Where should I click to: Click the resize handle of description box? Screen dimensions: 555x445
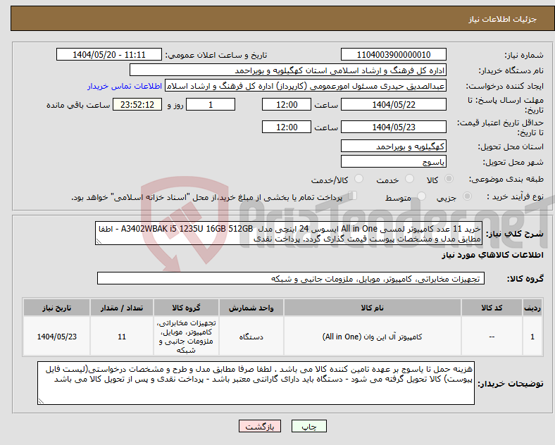(x=99, y=242)
